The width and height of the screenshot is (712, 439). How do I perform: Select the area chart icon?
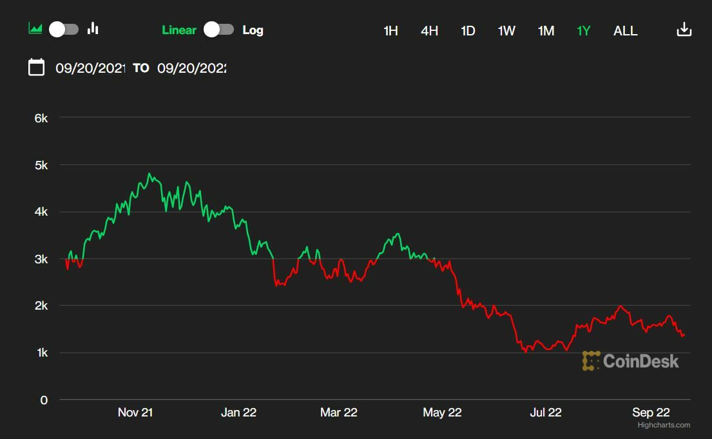pos(35,29)
